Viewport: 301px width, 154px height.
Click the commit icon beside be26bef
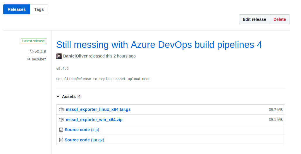[x=28, y=59]
